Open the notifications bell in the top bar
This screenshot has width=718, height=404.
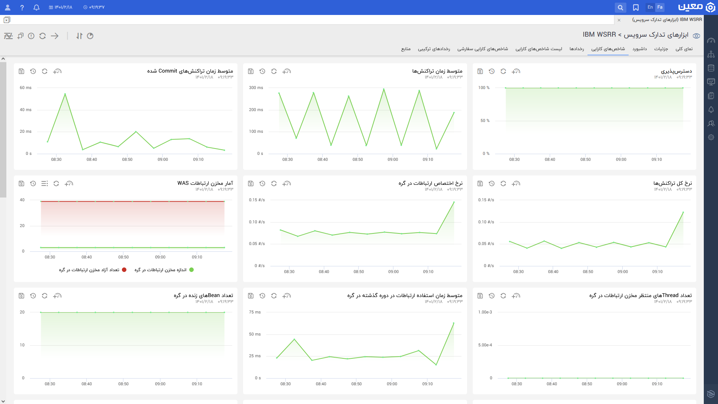click(36, 7)
